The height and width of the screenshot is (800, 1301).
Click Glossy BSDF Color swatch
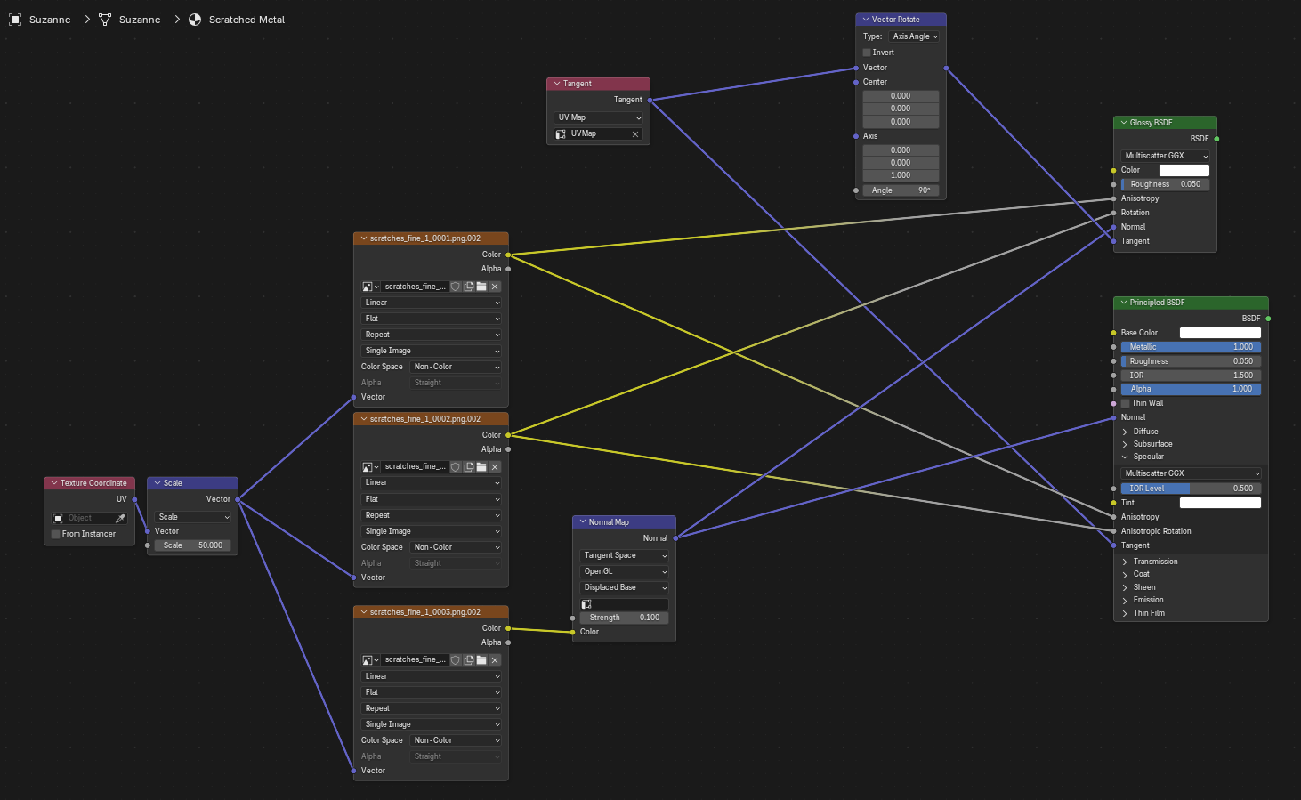click(x=1184, y=170)
